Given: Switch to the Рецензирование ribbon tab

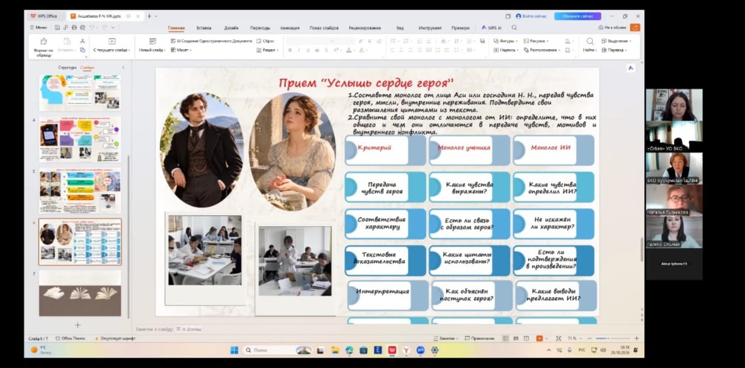Looking at the screenshot, I should click(365, 28).
